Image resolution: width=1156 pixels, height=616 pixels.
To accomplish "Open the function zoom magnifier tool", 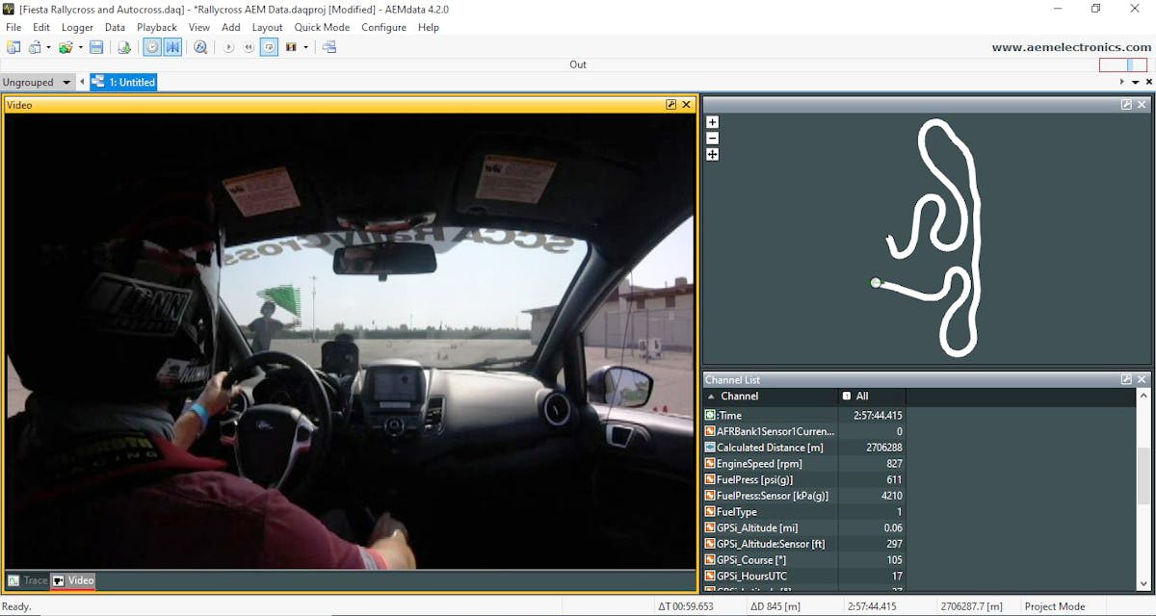I will tap(200, 47).
